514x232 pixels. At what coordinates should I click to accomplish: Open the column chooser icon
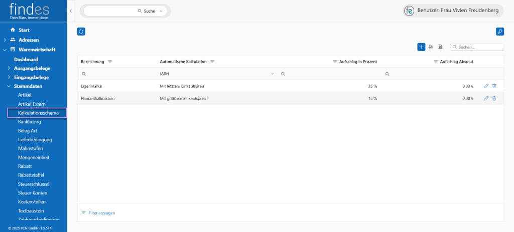(x=440, y=47)
